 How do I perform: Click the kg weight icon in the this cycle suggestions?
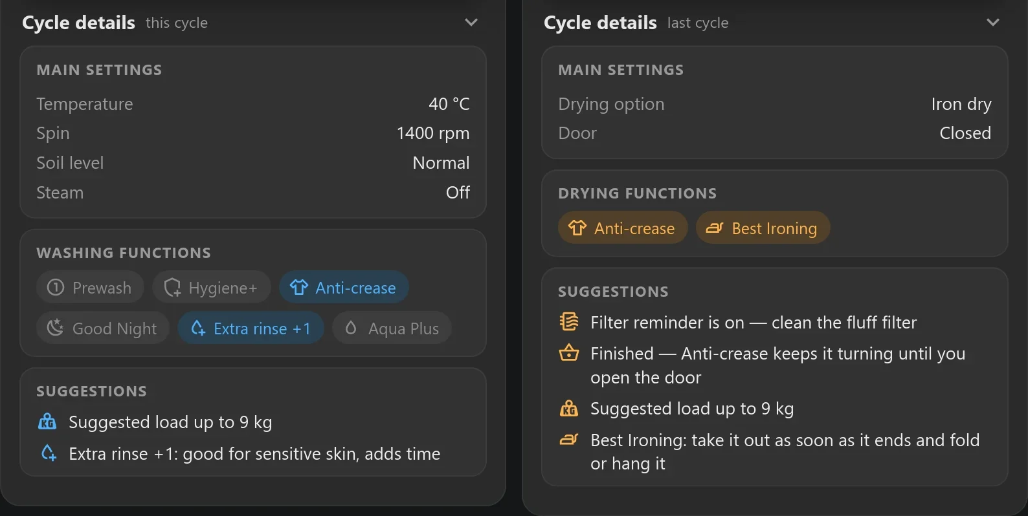point(47,422)
